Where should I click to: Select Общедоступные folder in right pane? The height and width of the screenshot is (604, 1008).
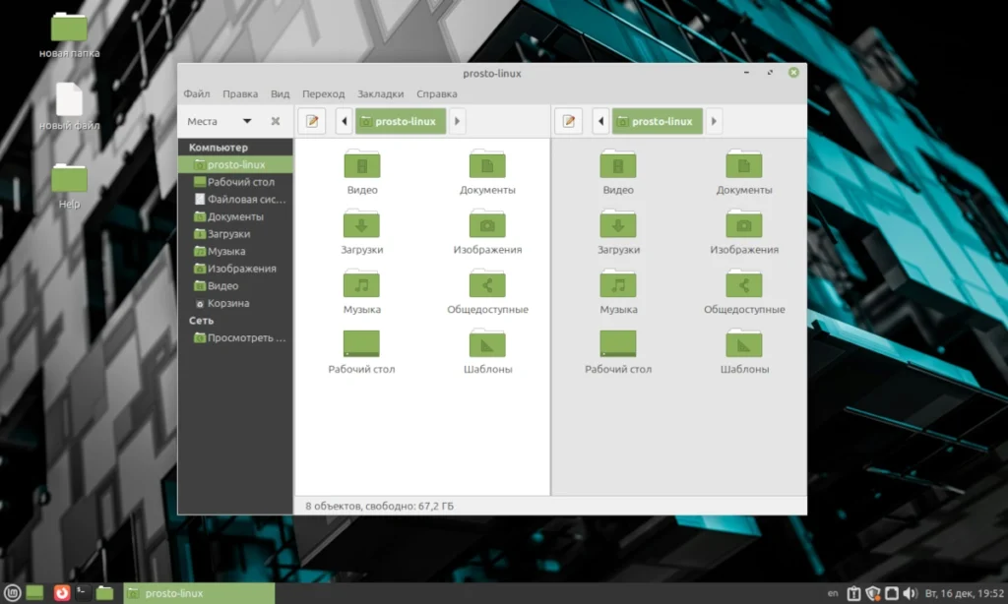[x=744, y=292]
